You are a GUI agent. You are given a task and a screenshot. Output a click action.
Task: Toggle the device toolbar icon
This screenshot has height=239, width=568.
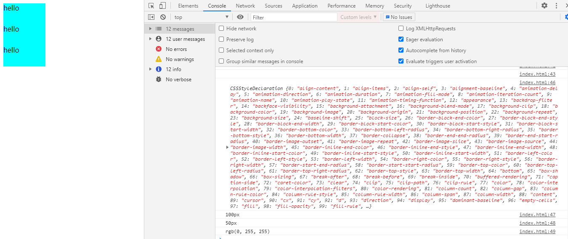pos(162,5)
